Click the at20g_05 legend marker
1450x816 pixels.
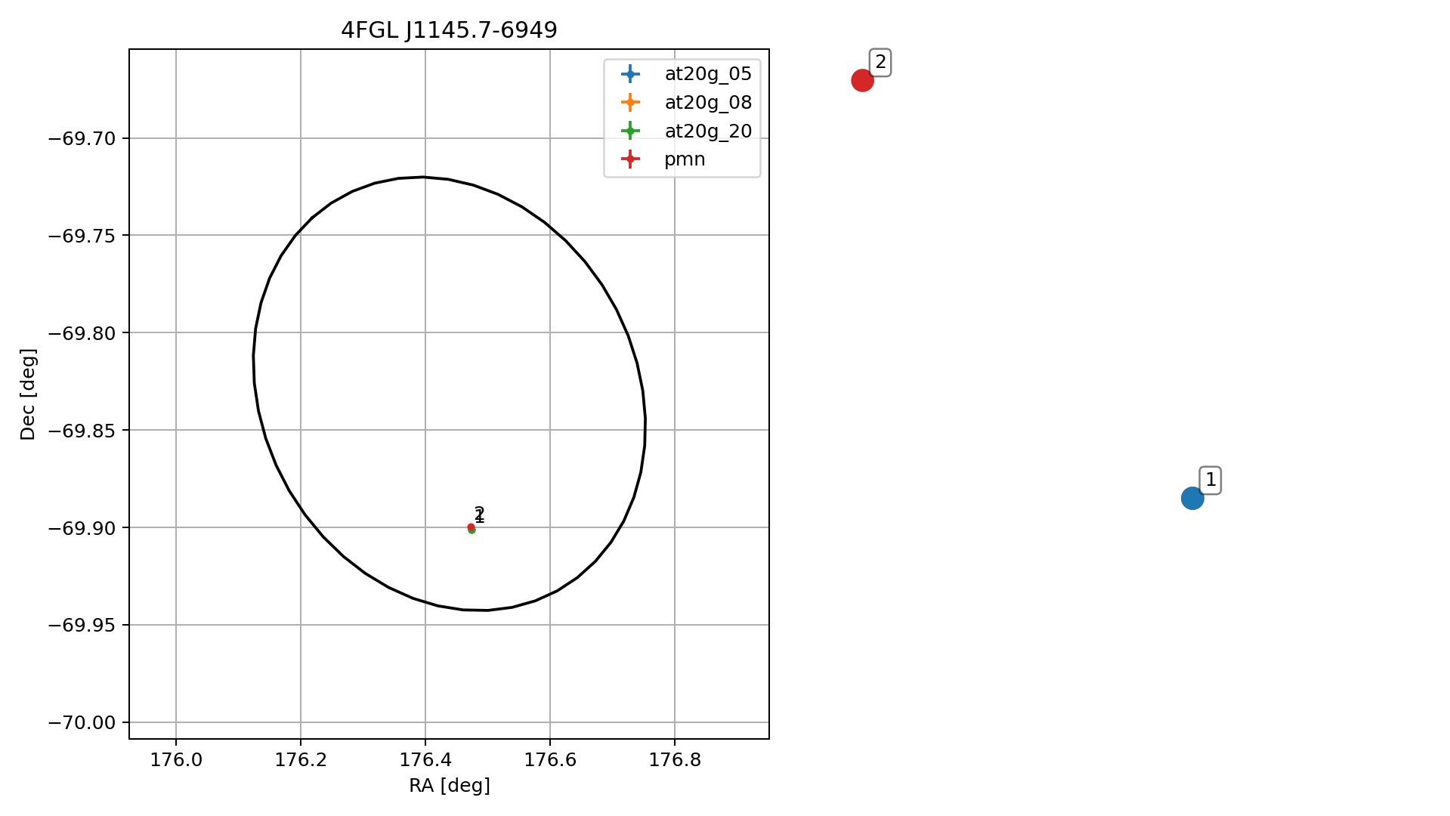tap(630, 73)
